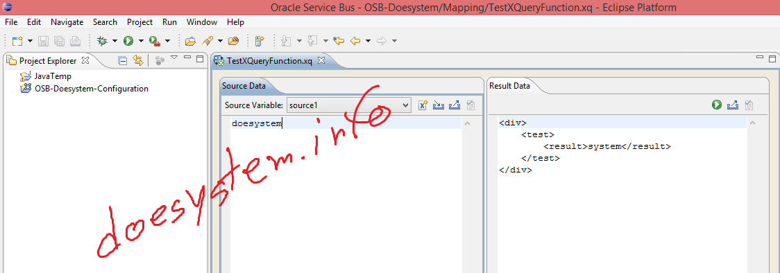
Task: Select the TestXQueryFunction.xq editor tab
Action: coord(269,61)
